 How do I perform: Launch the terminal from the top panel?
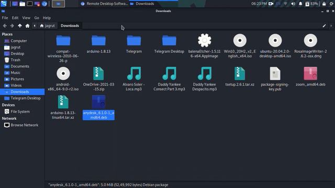[x=30, y=4]
